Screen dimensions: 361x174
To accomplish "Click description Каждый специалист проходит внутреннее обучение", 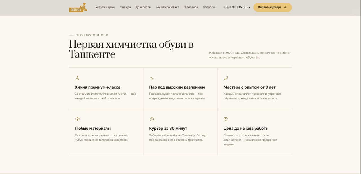I will 252,96.
